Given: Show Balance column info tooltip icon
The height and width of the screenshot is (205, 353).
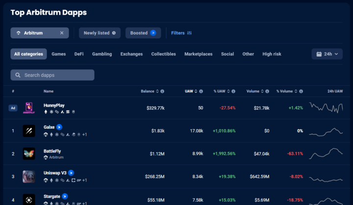Looking at the screenshot, I should point(162,91).
